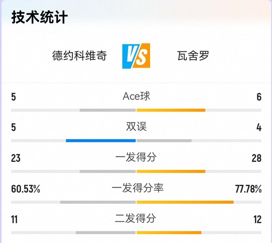Screen dimensions: 272x243
Task: Click the 一发得分 stat label
Action: [136, 157]
